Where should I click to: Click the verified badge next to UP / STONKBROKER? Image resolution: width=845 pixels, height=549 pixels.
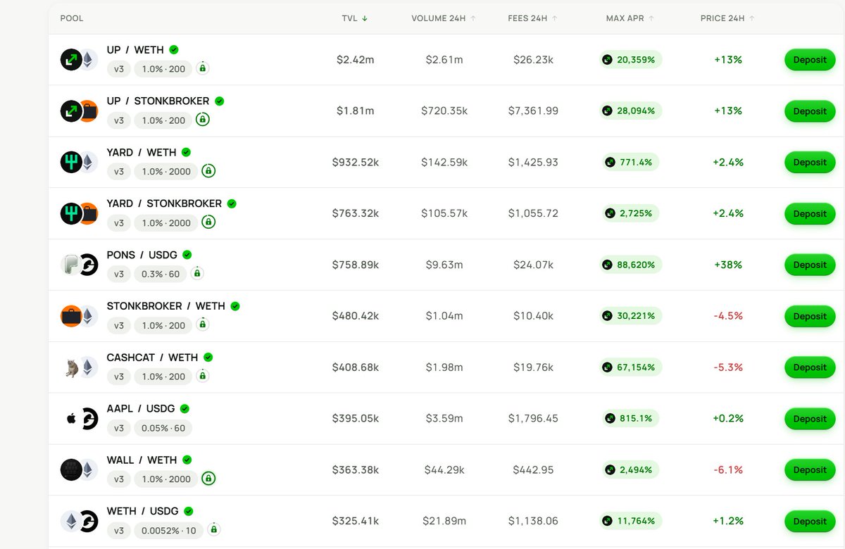[x=220, y=101]
